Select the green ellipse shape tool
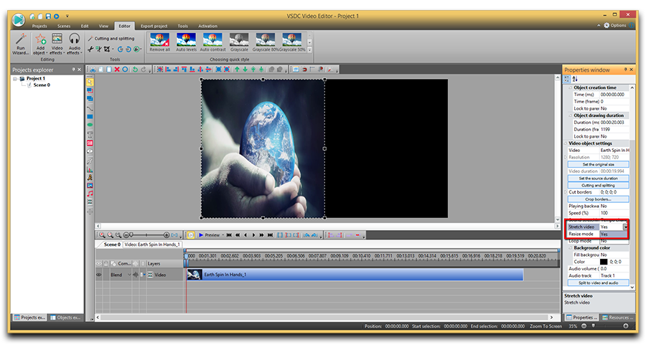The image size is (646, 352). 90,125
